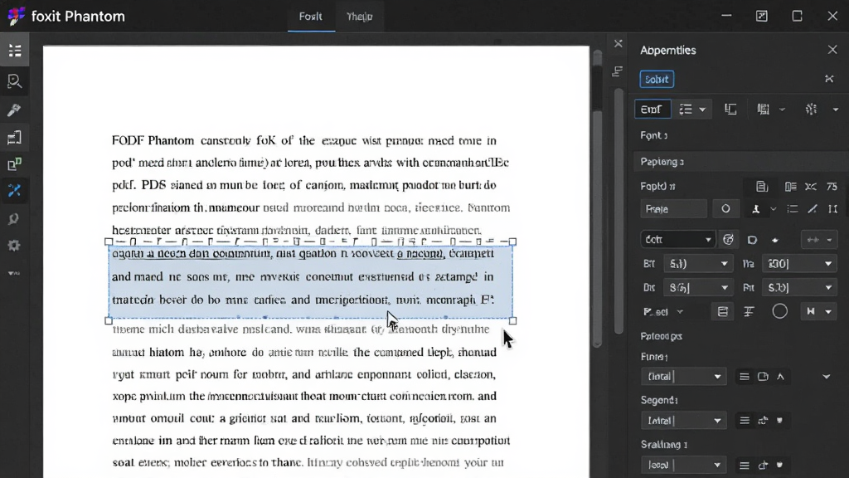Switch to the Foxit tab

pyautogui.click(x=311, y=17)
